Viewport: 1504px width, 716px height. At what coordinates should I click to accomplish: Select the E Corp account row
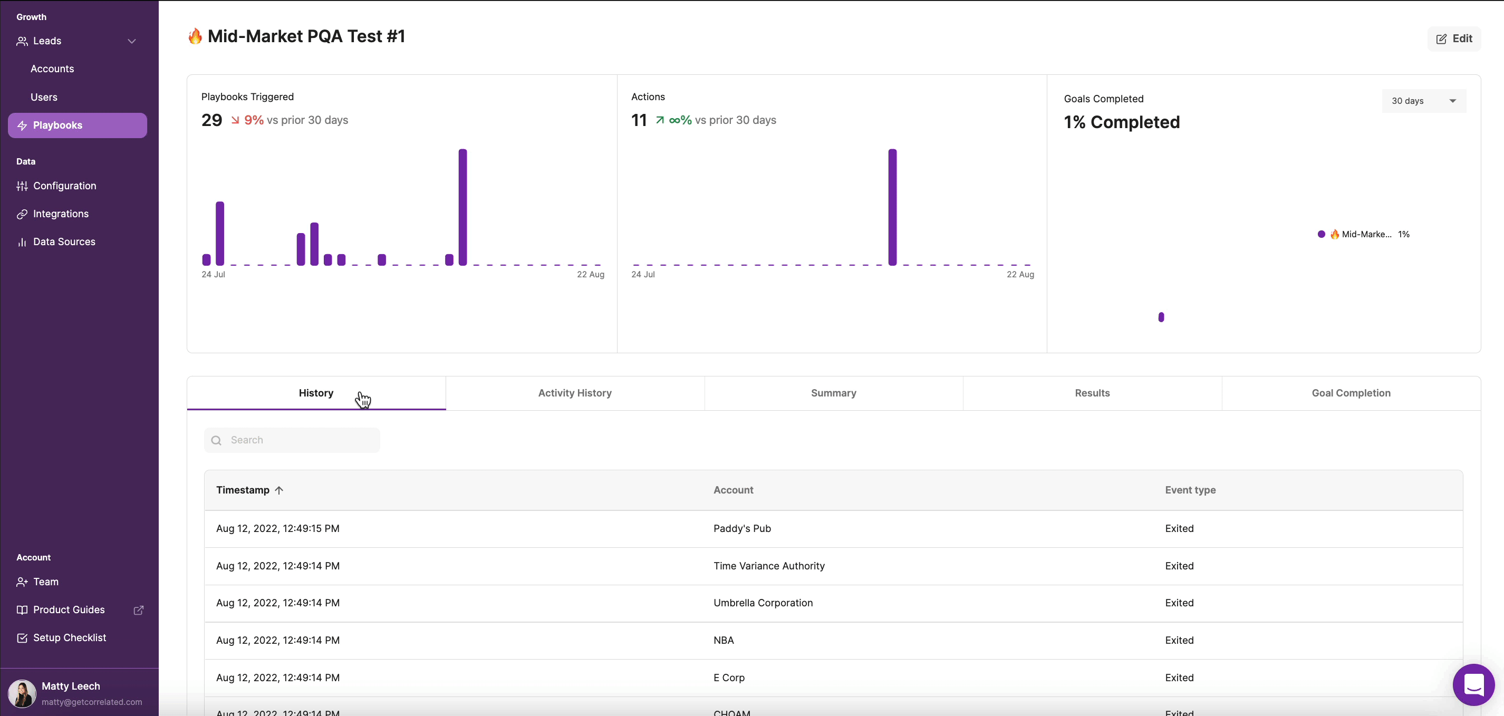point(834,678)
